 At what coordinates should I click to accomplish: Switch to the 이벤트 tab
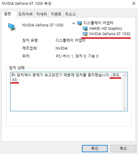click(56, 14)
